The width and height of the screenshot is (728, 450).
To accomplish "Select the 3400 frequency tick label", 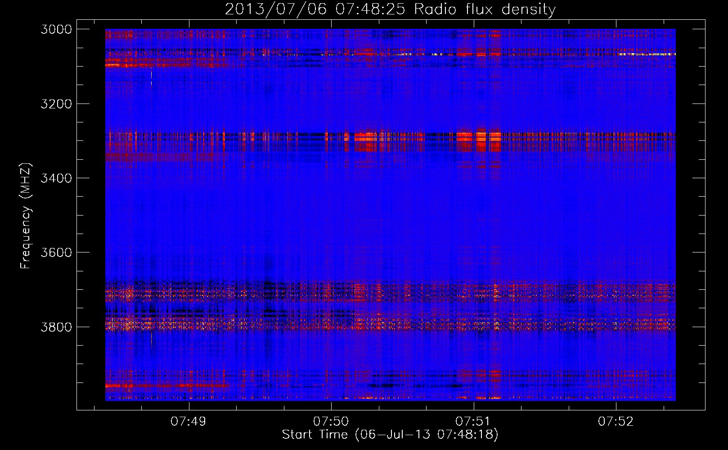I will pos(56,178).
